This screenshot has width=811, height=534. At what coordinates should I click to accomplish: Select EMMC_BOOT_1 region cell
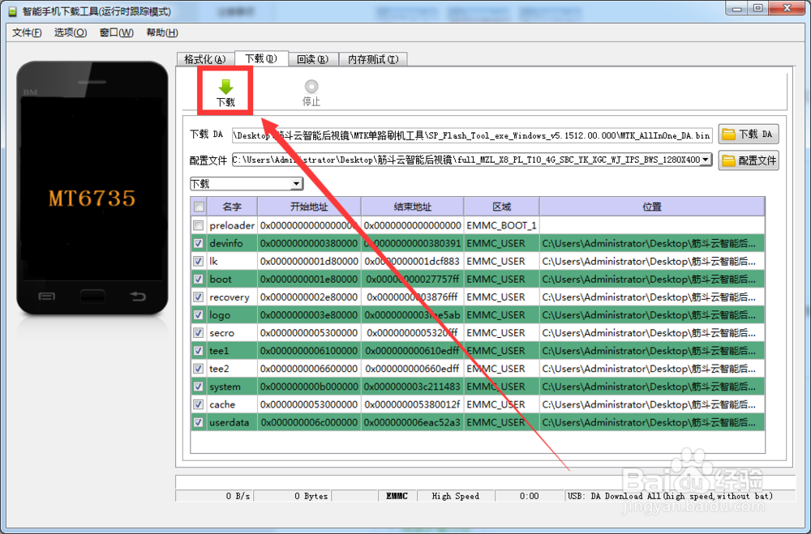click(502, 225)
